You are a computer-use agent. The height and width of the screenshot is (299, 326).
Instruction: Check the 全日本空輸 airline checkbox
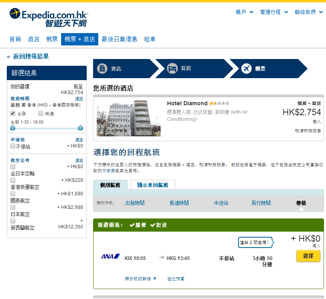(13, 167)
